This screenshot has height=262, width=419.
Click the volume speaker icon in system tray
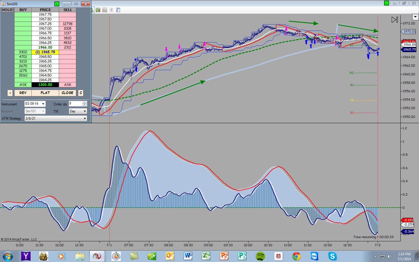tap(390, 256)
